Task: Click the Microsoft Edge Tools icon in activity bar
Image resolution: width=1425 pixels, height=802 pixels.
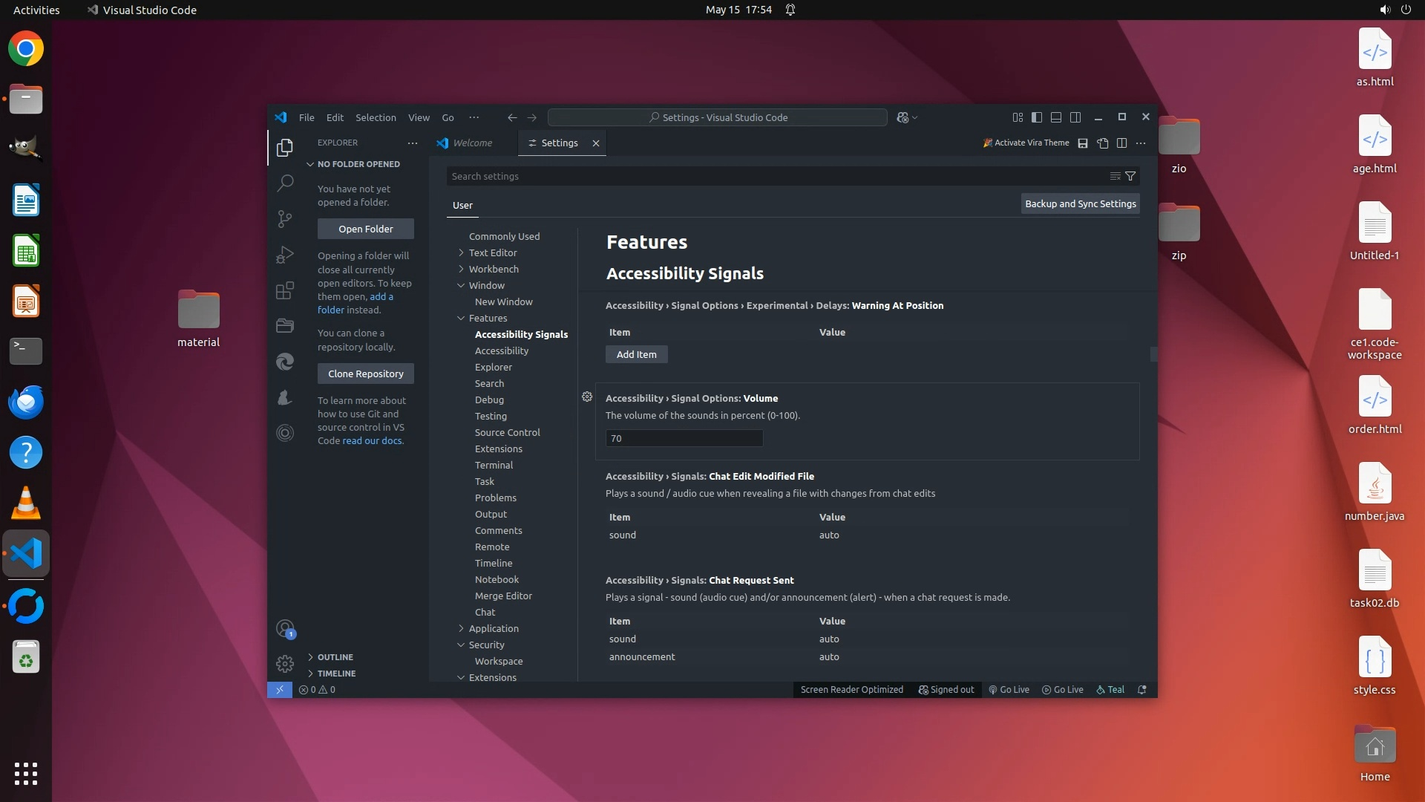Action: coord(285,362)
